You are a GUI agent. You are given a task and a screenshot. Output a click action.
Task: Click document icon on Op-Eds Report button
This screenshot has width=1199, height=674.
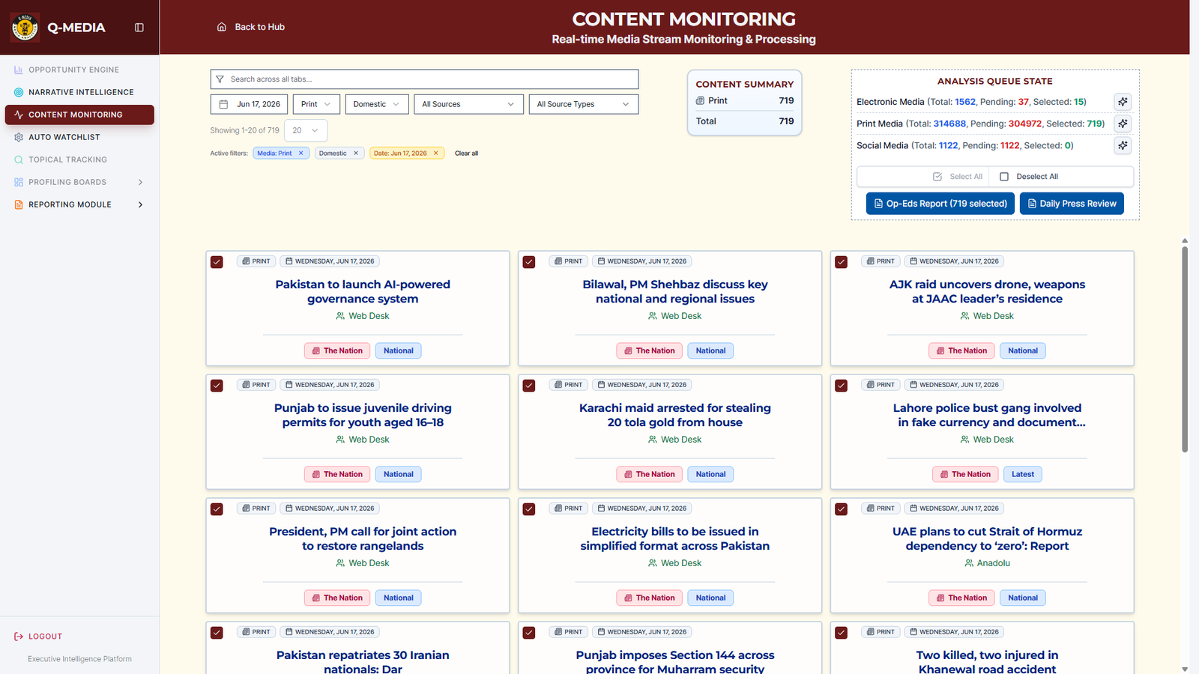click(x=879, y=204)
